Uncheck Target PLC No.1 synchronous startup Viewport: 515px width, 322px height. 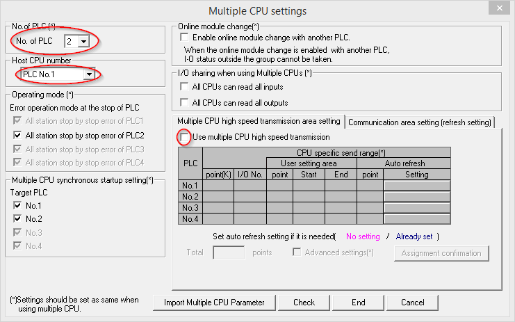click(17, 206)
